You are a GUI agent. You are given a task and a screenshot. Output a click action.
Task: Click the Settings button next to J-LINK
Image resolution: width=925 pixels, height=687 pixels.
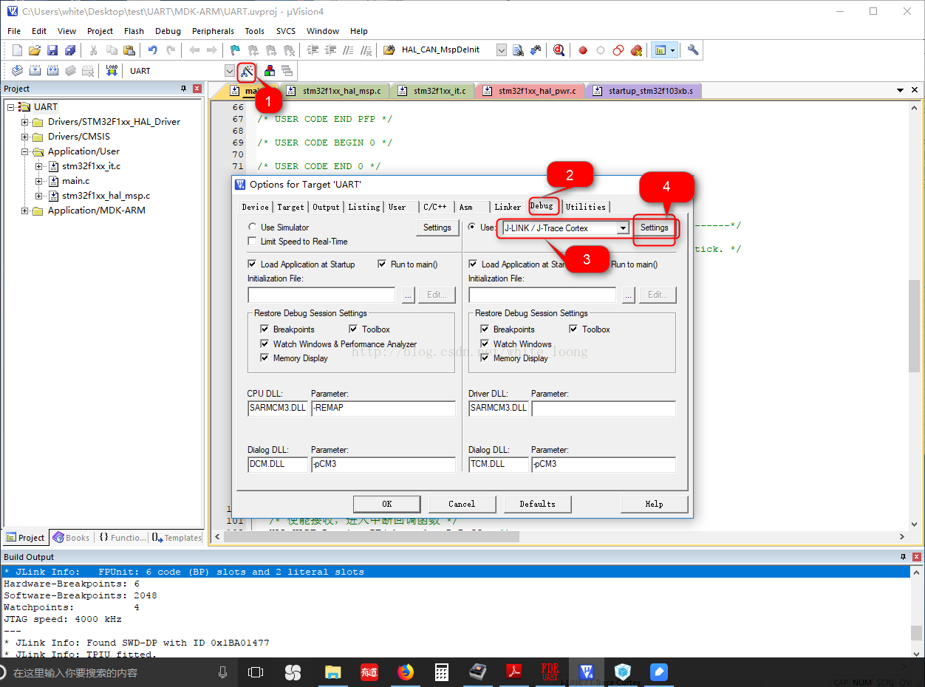[x=654, y=228]
